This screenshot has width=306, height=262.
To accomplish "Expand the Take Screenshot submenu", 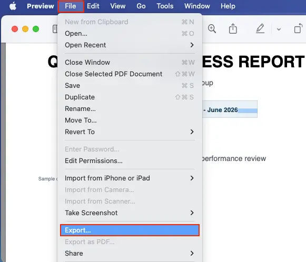I will coord(130,213).
